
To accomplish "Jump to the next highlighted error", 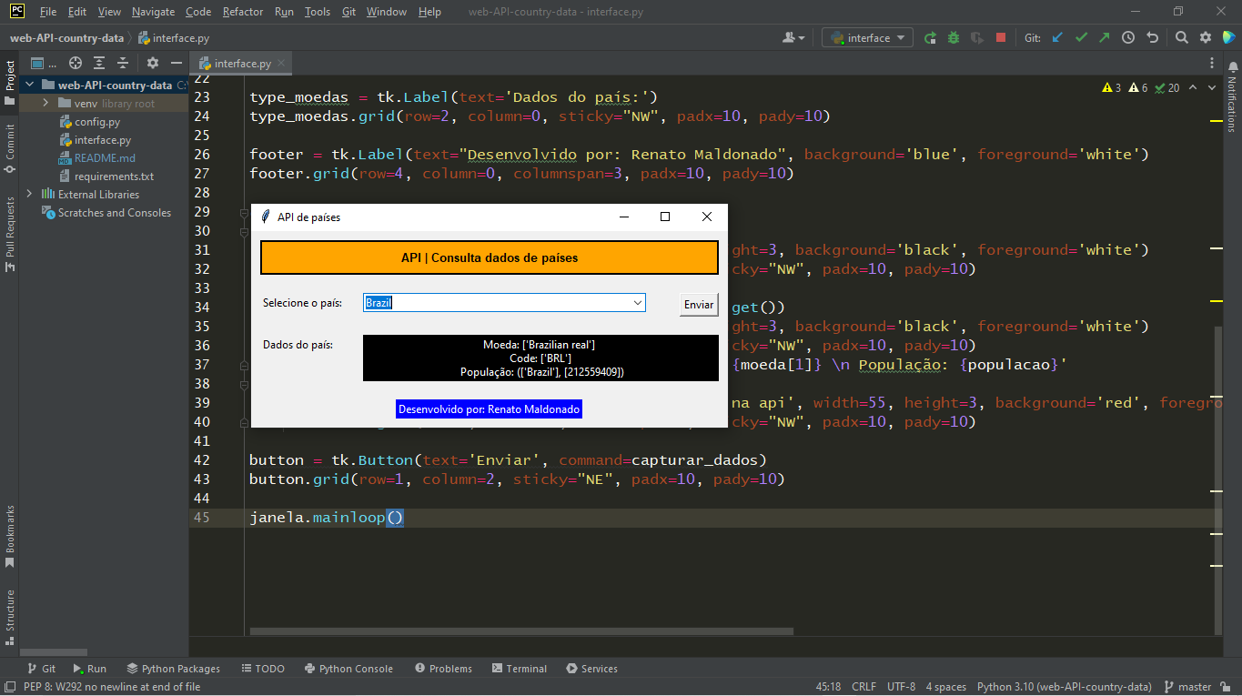I will click(1212, 88).
